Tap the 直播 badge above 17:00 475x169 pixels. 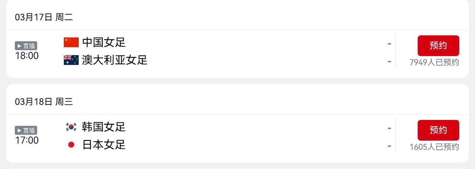pyautogui.click(x=26, y=130)
